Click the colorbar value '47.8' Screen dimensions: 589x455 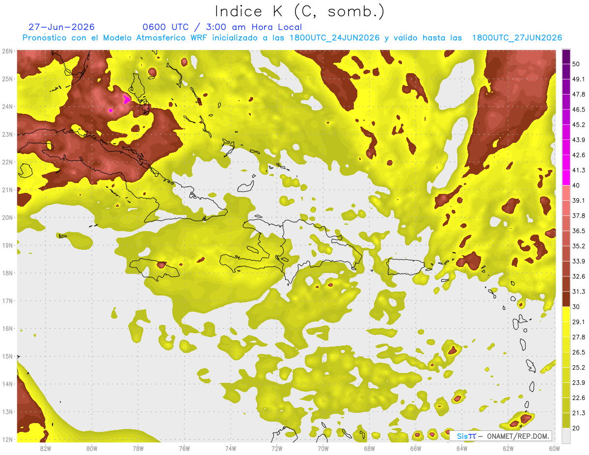[x=578, y=94]
